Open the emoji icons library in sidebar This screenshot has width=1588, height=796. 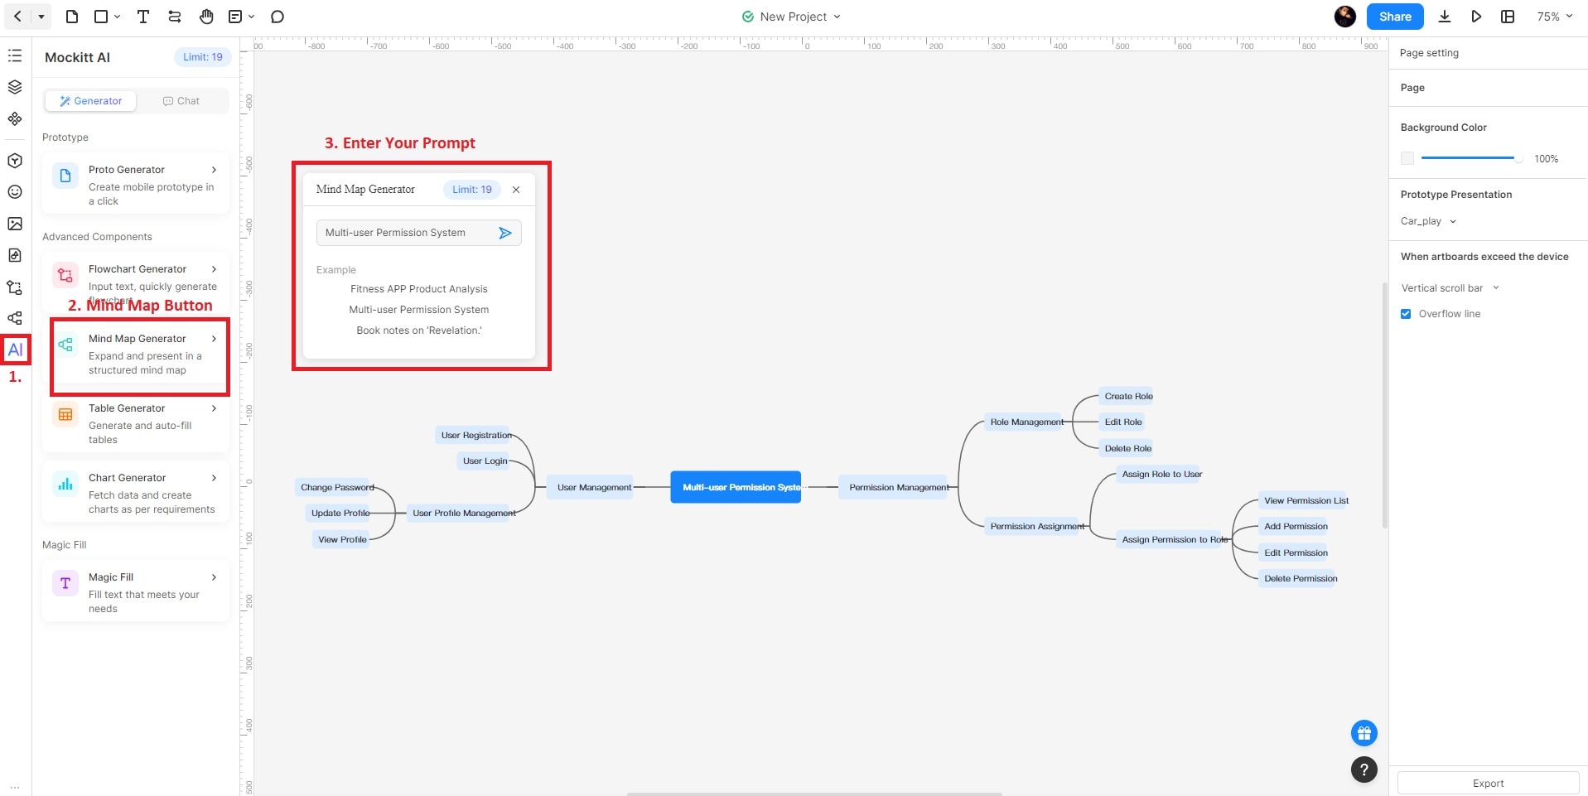pos(15,191)
